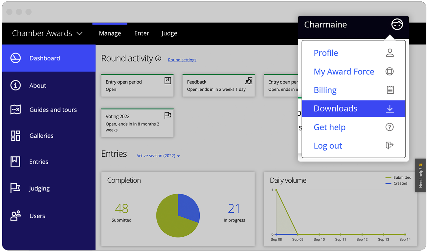
Task: Click the Need help? side button
Action: tap(420, 175)
